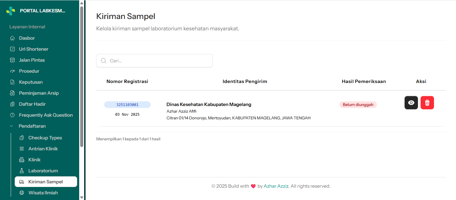Collapse the Pendaftaran menu chevron

point(12,126)
